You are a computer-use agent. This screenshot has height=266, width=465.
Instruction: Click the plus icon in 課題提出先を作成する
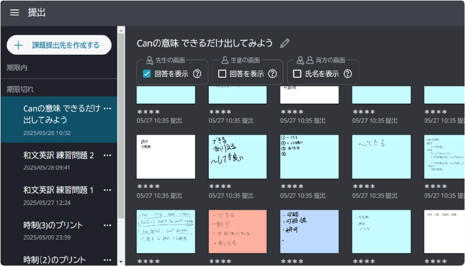point(18,45)
